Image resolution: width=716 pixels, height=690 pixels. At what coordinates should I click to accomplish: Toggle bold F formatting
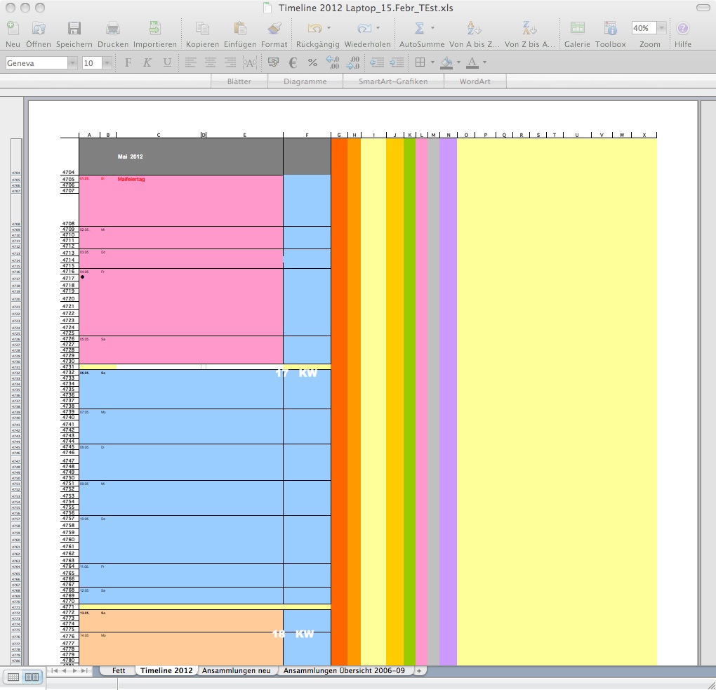click(128, 62)
